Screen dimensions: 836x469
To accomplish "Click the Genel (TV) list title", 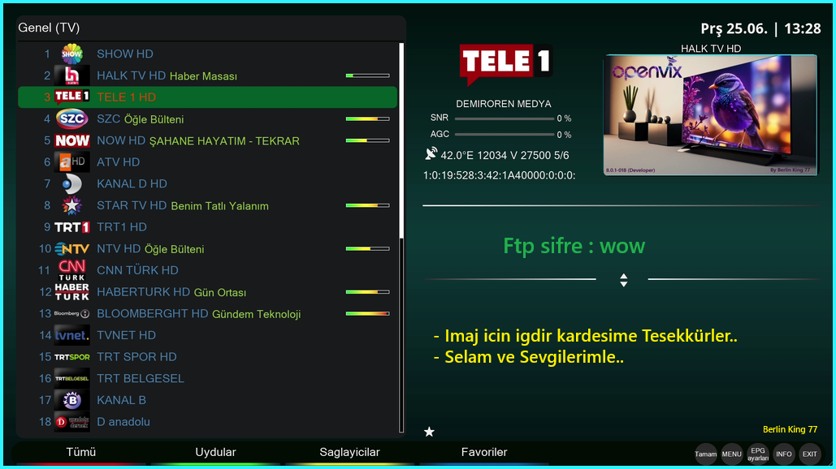I will pyautogui.click(x=49, y=28).
